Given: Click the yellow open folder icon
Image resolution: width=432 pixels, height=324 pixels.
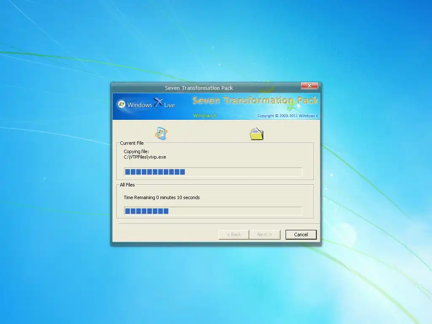Looking at the screenshot, I should [x=256, y=134].
